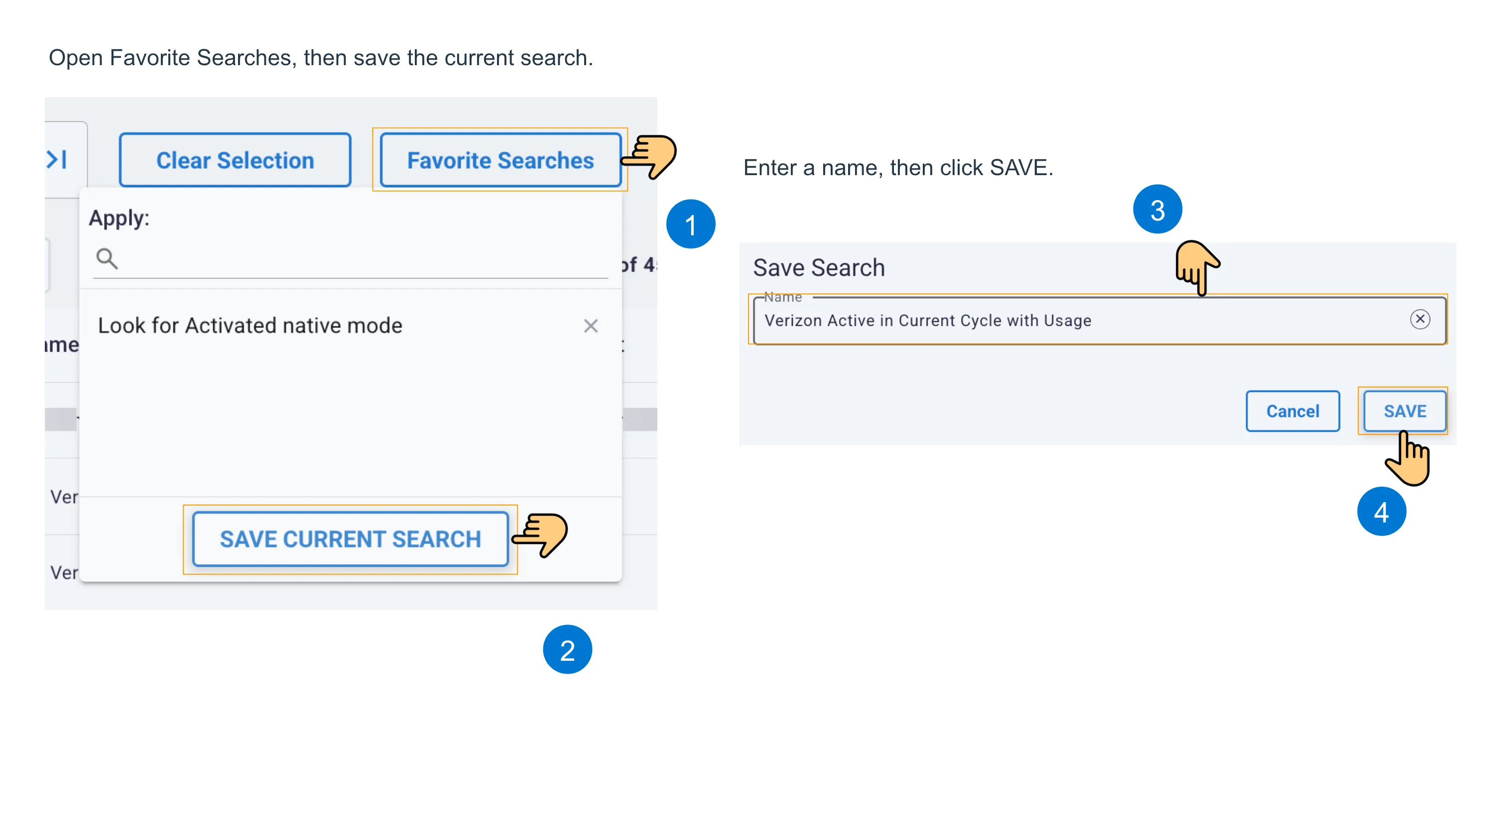Click SAVE in the Save Search dialog
This screenshot has width=1494, height=821.
pyautogui.click(x=1405, y=411)
